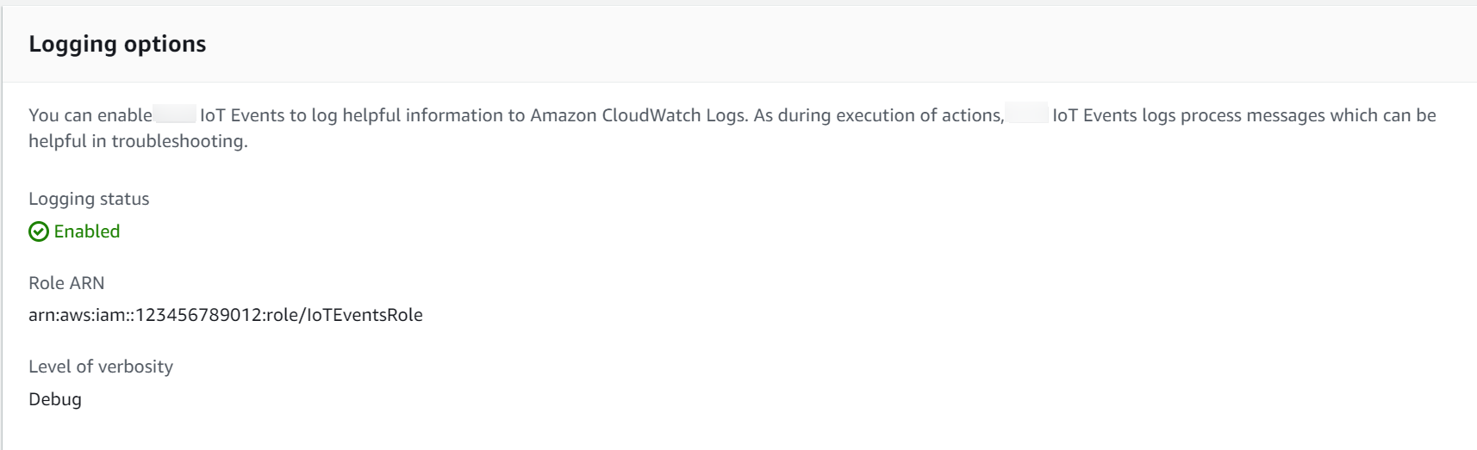
Task: Click the "Logging status" field label
Action: coord(89,199)
